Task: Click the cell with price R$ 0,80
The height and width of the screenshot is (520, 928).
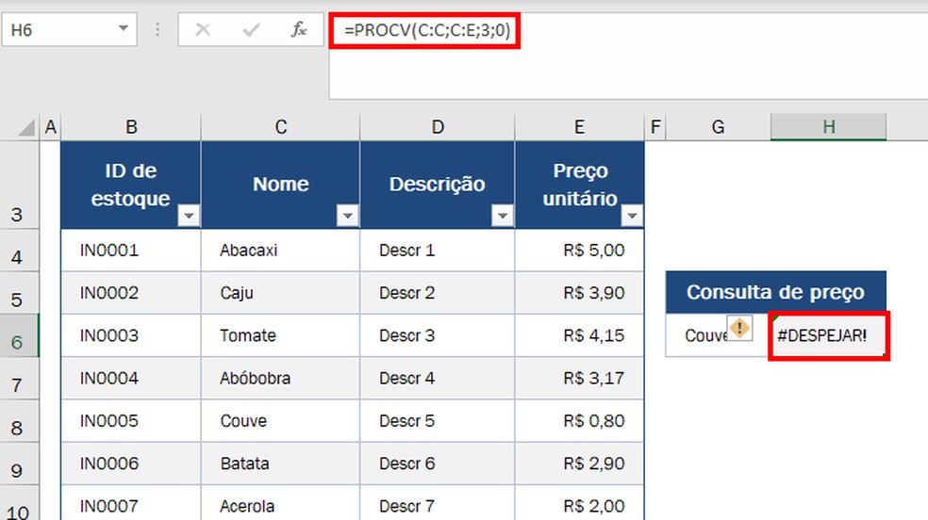Action: point(579,421)
